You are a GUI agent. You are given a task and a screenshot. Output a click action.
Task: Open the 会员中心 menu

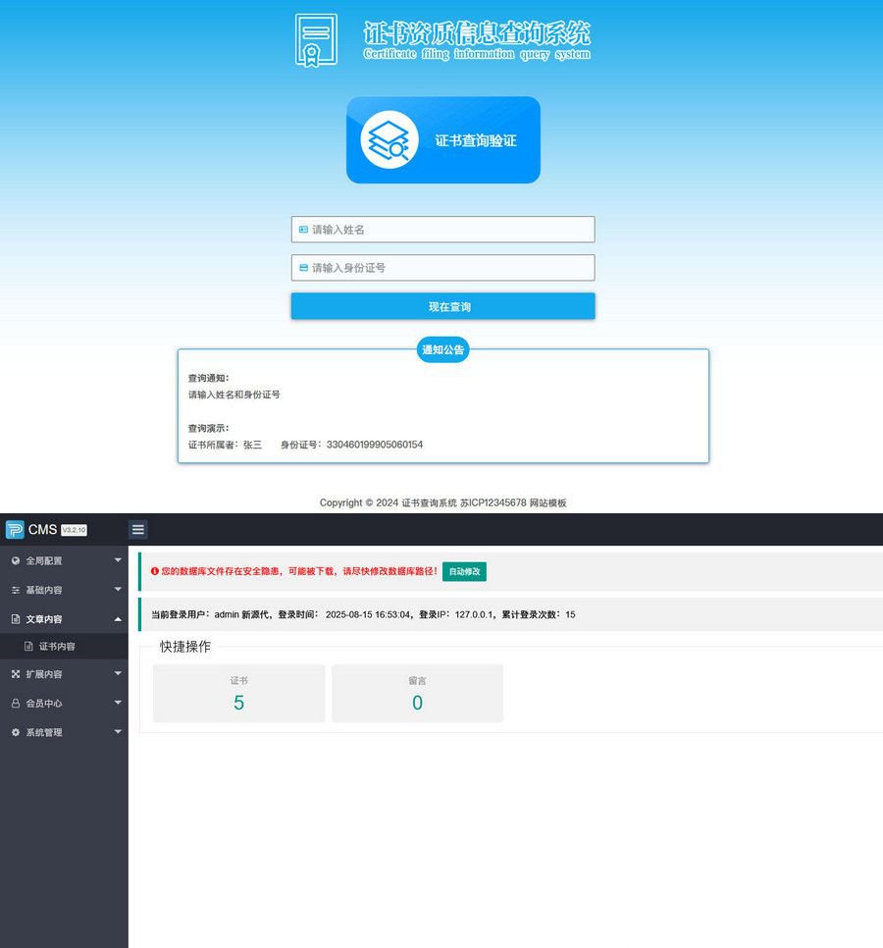tap(44, 704)
